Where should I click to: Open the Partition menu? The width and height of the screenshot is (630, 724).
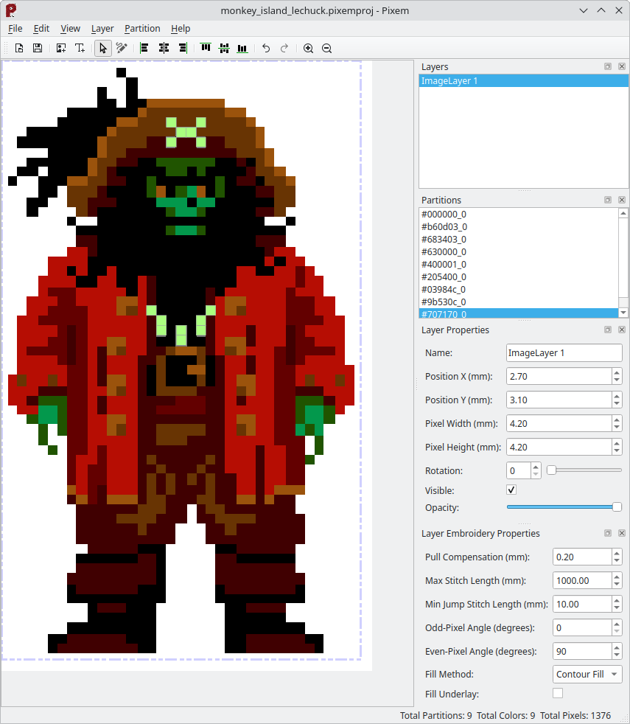point(142,29)
